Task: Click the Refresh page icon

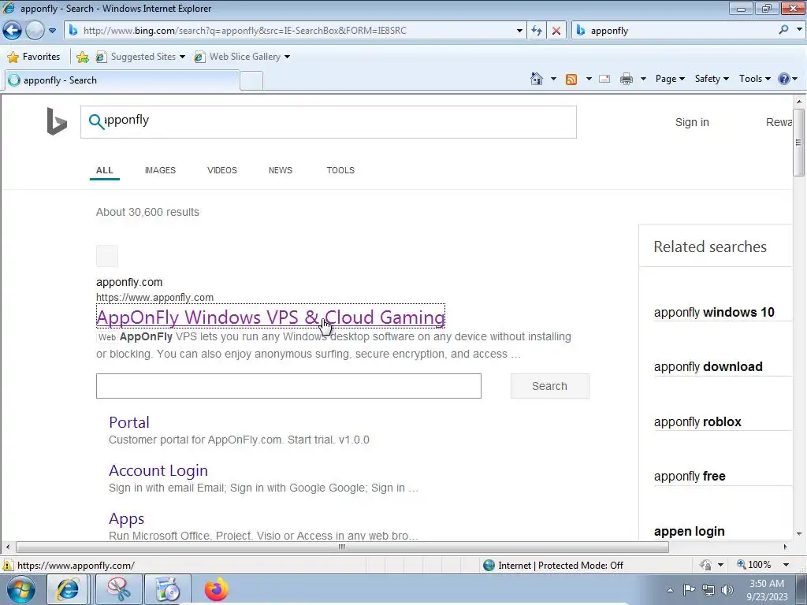Action: pyautogui.click(x=537, y=31)
